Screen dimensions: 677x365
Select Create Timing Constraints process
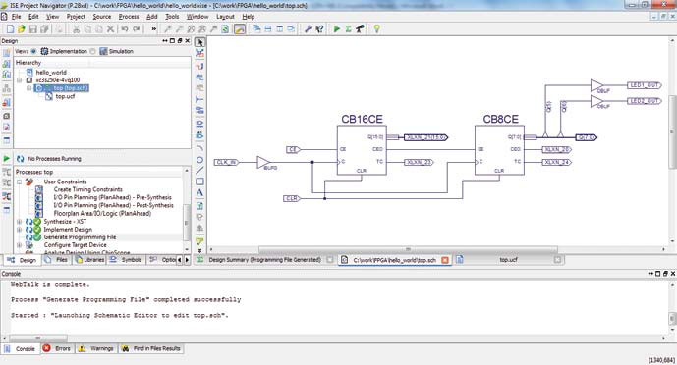(88, 189)
